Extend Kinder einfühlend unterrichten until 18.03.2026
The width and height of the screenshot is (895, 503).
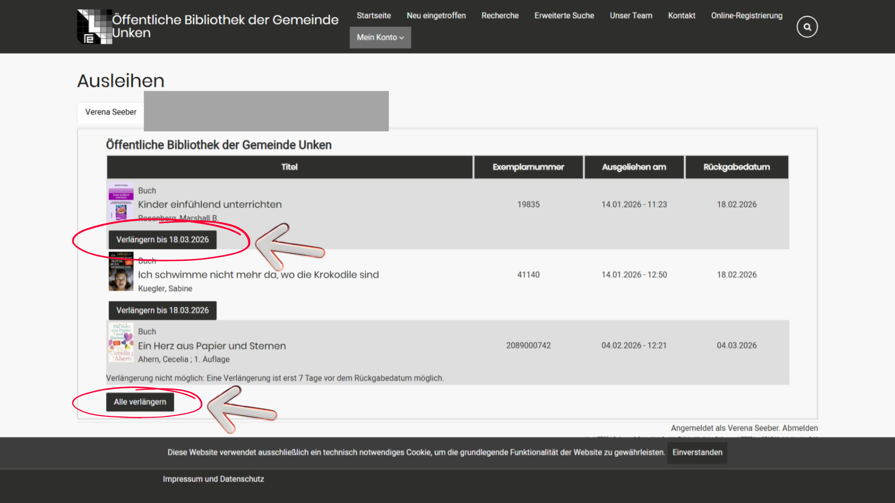pyautogui.click(x=162, y=240)
